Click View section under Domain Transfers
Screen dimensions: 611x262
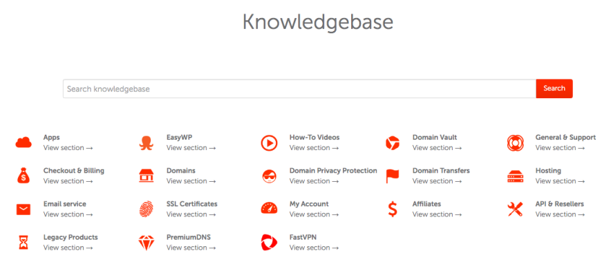point(438,181)
